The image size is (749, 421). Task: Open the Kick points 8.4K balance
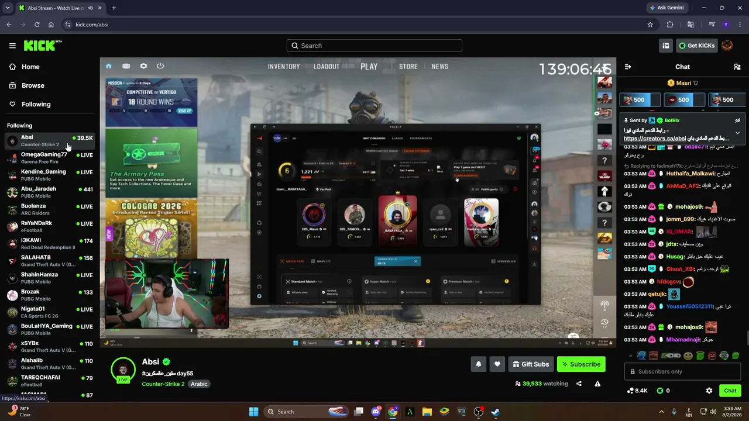[x=637, y=391]
